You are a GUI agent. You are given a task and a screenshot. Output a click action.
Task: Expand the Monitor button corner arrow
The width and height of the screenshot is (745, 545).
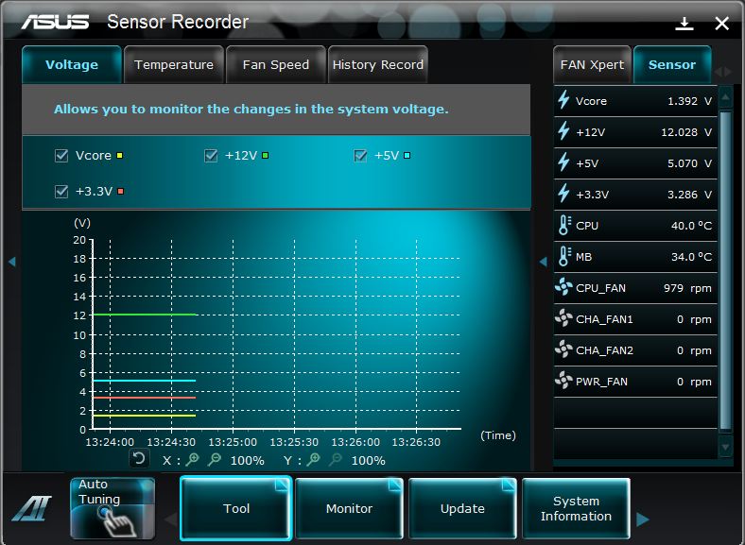395,484
